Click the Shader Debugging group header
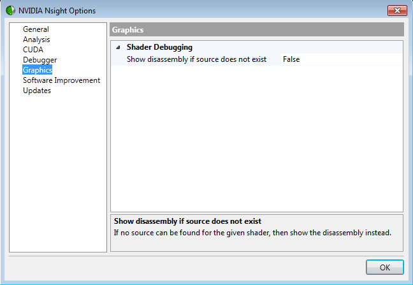The height and width of the screenshot is (285, 413). point(159,47)
